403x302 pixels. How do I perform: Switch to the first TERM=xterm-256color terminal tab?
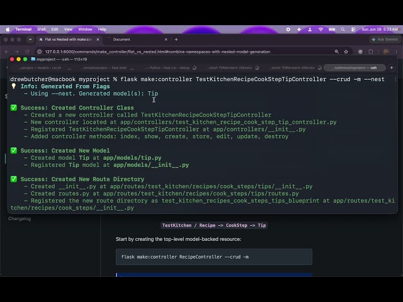pyautogui.click(x=230, y=68)
